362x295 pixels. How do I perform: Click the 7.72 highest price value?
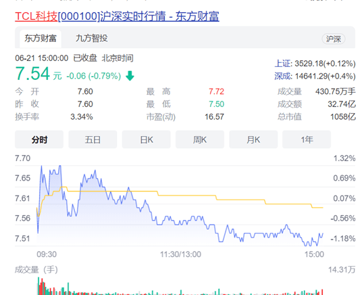pos(216,91)
